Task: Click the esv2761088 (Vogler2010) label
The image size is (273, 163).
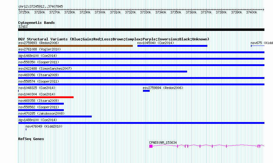Action: click(x=40, y=49)
